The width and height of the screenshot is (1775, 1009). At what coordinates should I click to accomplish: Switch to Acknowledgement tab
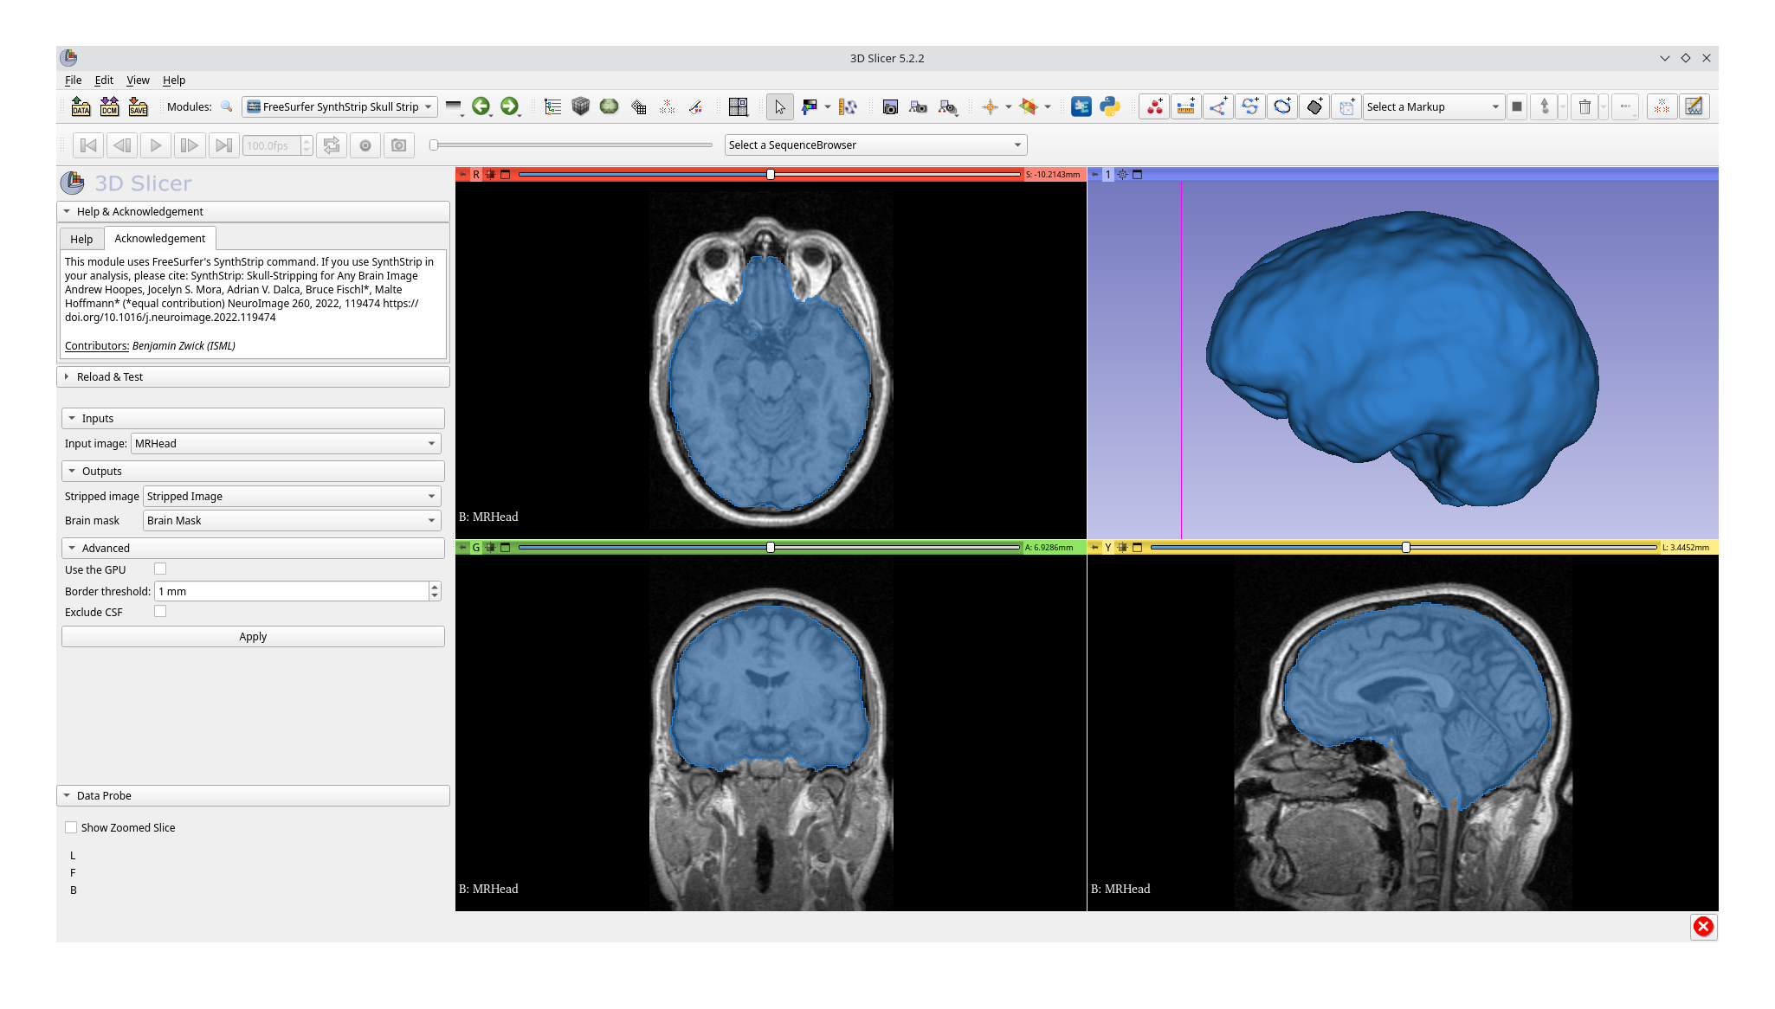[158, 238]
